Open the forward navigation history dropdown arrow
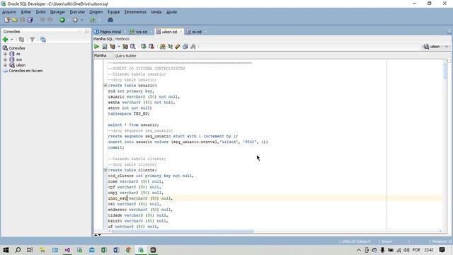This screenshot has height=255, width=453. 82,20
